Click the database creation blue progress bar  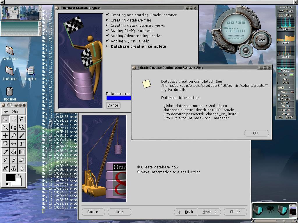119,98
